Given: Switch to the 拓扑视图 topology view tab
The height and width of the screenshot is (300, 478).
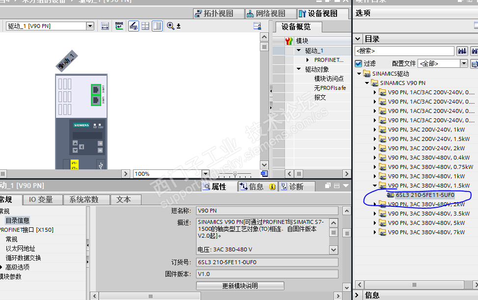Looking at the screenshot, I should click(218, 13).
